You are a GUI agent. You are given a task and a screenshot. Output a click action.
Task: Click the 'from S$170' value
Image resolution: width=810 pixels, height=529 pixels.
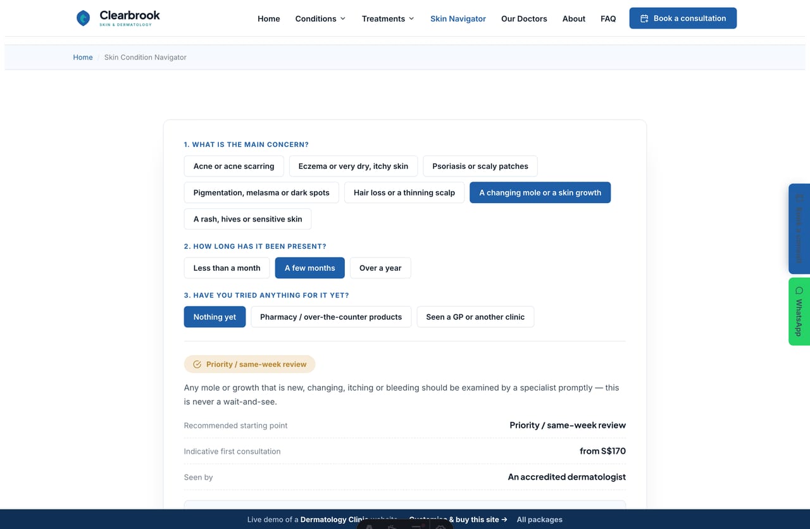click(x=602, y=451)
